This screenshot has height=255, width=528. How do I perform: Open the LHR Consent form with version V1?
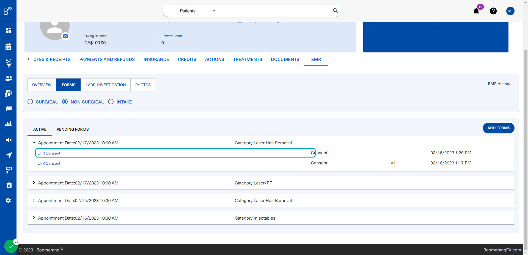49,163
